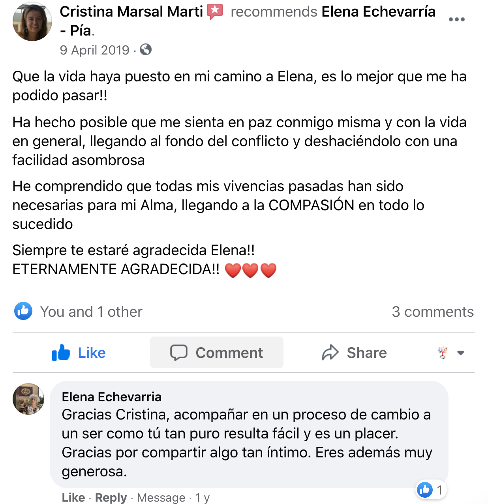The height and width of the screenshot is (504, 488).
Task: Click Cristina Marsal Marti's profile picture
Action: click(x=32, y=22)
